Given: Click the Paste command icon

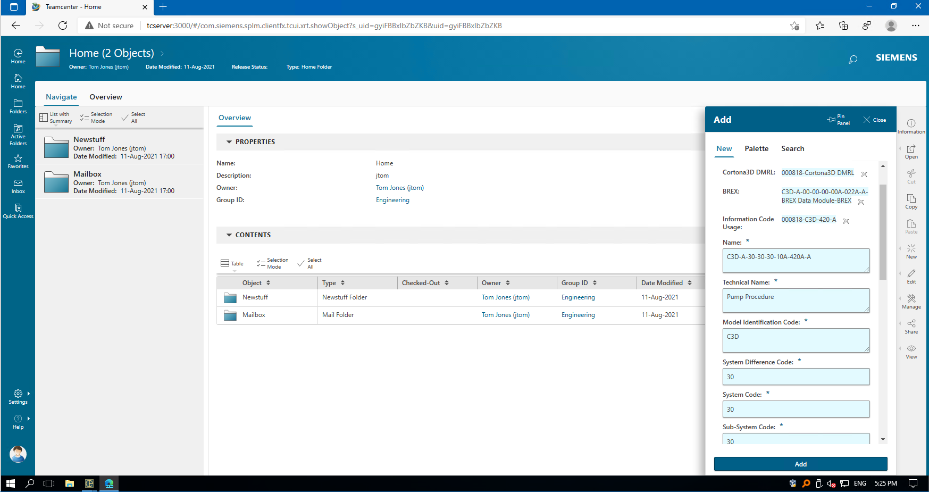Looking at the screenshot, I should point(911,227).
